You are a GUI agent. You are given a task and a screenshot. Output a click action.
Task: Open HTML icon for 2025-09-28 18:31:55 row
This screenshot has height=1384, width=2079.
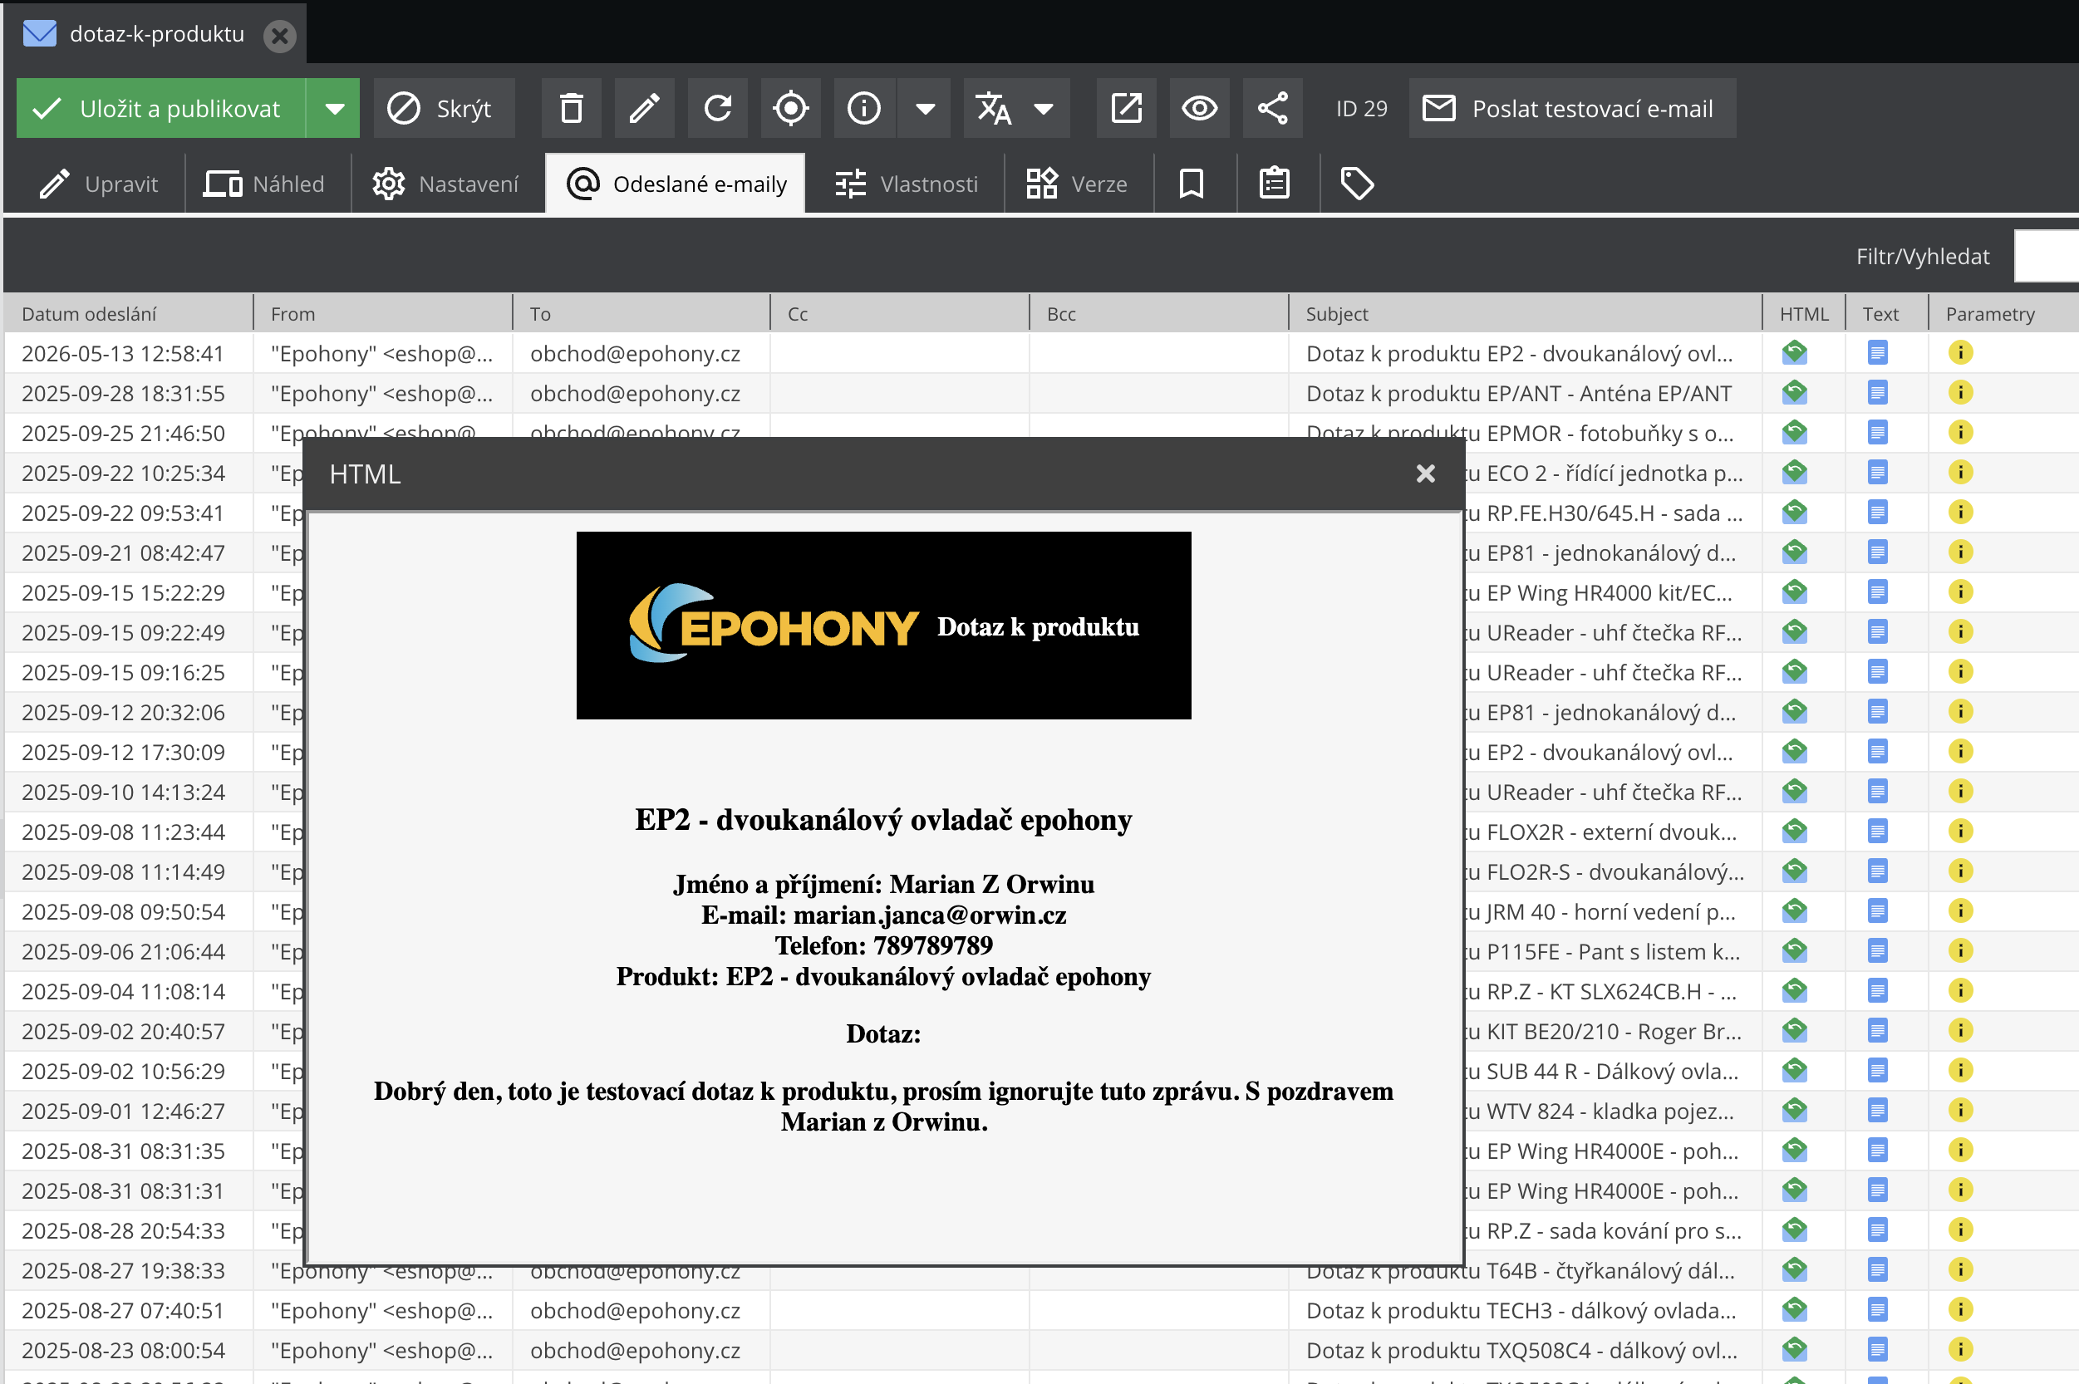click(x=1795, y=393)
